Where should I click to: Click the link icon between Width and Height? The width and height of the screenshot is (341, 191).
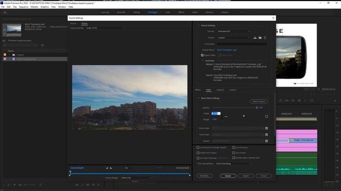226,117
